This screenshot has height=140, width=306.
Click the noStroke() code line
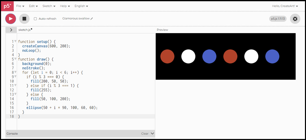34,68
